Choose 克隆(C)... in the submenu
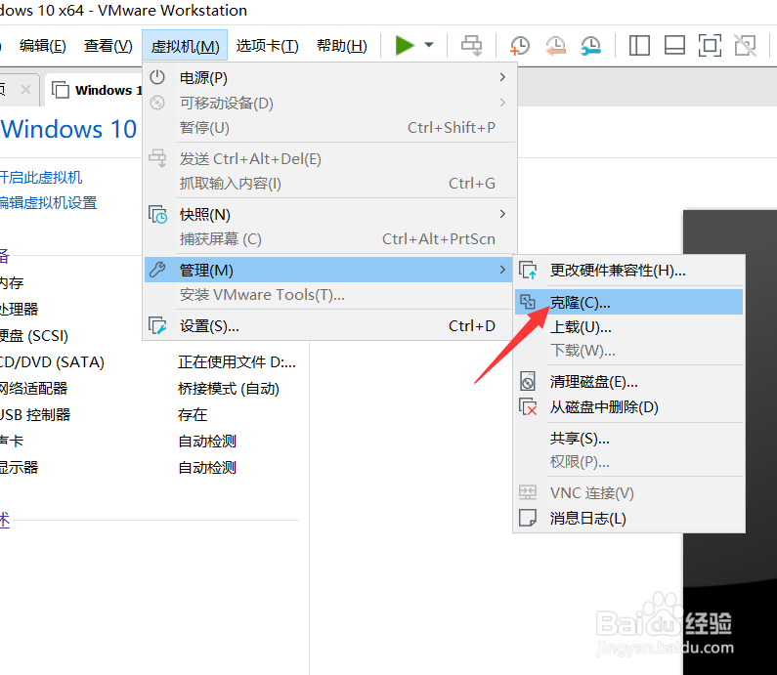Screen dimensions: 777x675 click(628, 302)
